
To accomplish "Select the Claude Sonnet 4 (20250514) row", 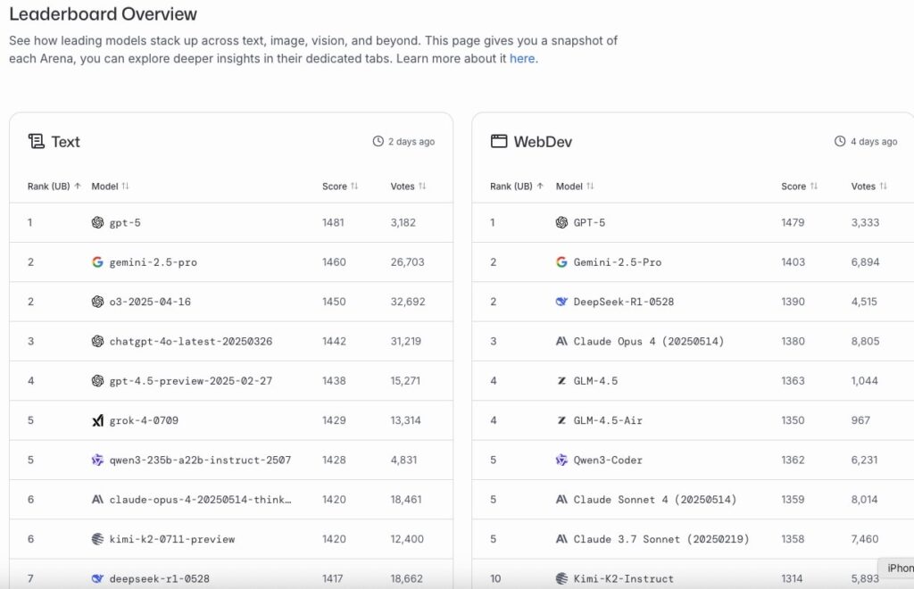I will (655, 500).
